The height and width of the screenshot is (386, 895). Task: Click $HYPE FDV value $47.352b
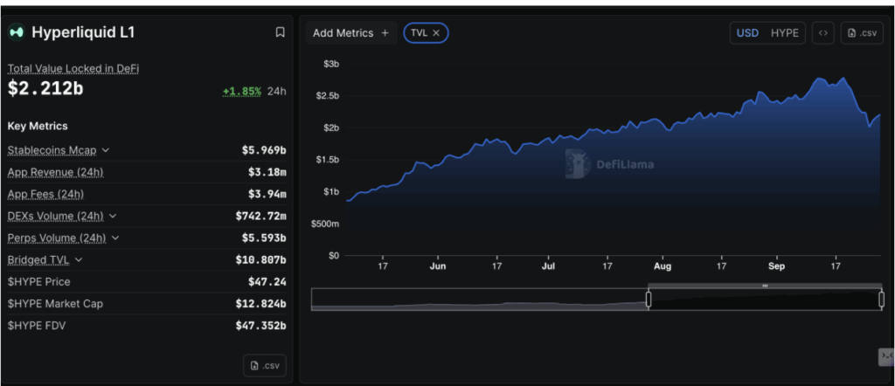point(260,326)
